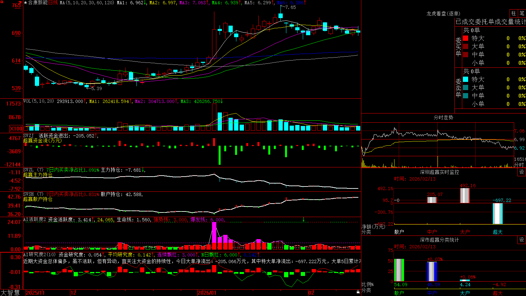
Task: Click the 大智慧 logo label
Action: 10,293
